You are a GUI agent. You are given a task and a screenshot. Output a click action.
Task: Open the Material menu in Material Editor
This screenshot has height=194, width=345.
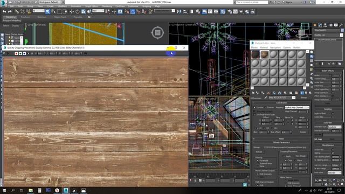(264, 47)
